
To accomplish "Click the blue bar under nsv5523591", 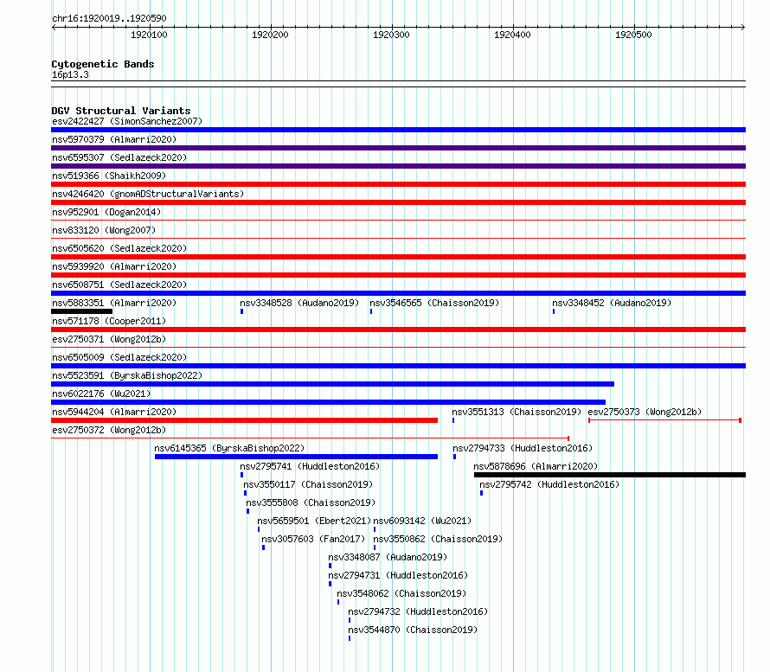I will pyautogui.click(x=332, y=384).
